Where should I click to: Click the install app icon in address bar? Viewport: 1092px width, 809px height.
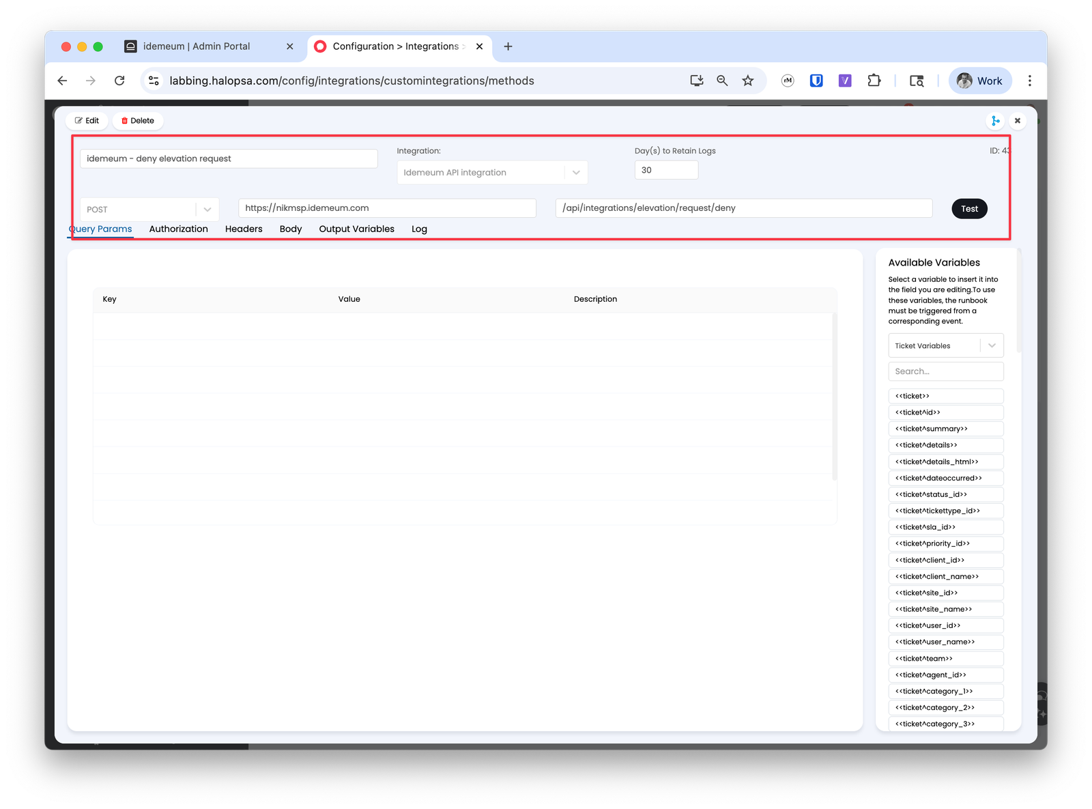[696, 81]
